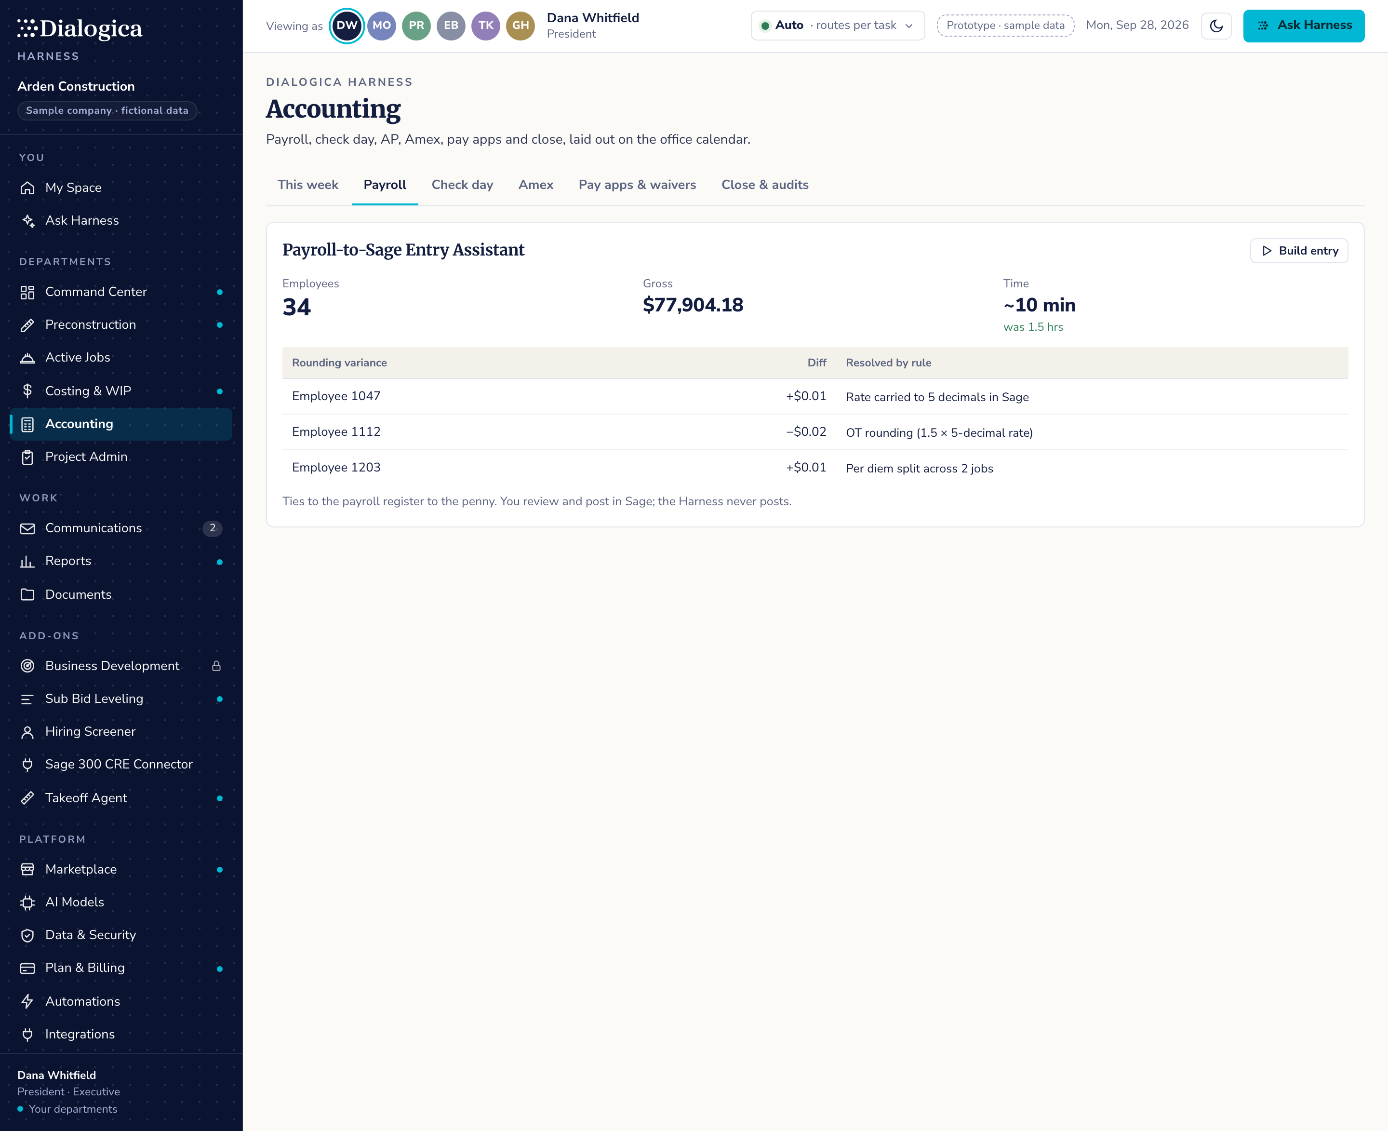Switch to the Check day tab
The height and width of the screenshot is (1131, 1388).
(x=462, y=185)
